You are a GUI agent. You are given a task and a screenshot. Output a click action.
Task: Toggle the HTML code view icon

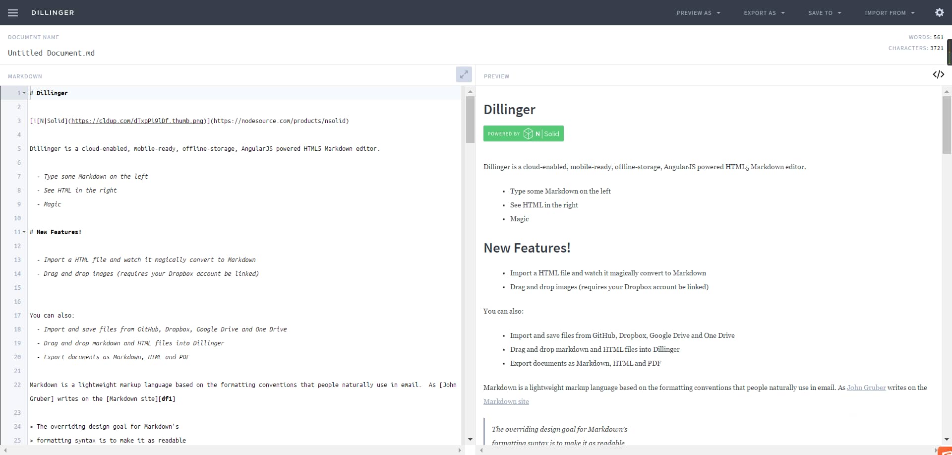pyautogui.click(x=938, y=74)
